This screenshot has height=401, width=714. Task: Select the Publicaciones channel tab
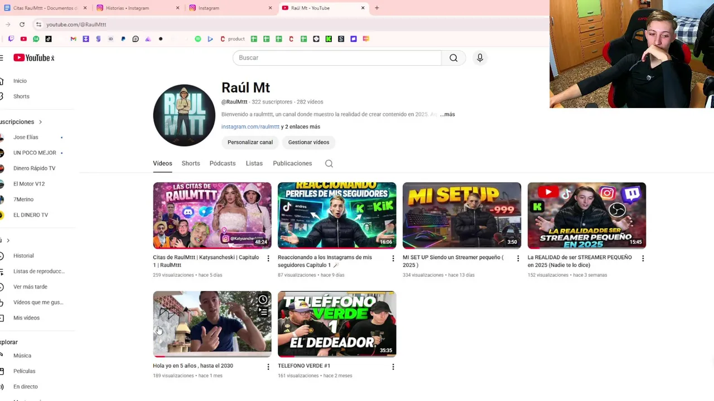tap(292, 164)
